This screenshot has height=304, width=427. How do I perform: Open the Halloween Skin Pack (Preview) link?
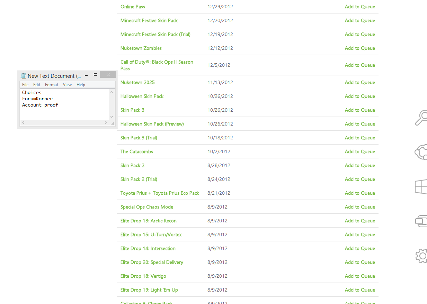(152, 124)
